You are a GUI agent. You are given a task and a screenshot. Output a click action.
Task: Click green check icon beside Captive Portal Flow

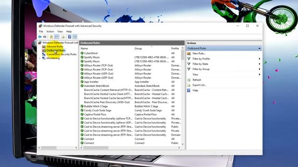pyautogui.click(x=82, y=115)
